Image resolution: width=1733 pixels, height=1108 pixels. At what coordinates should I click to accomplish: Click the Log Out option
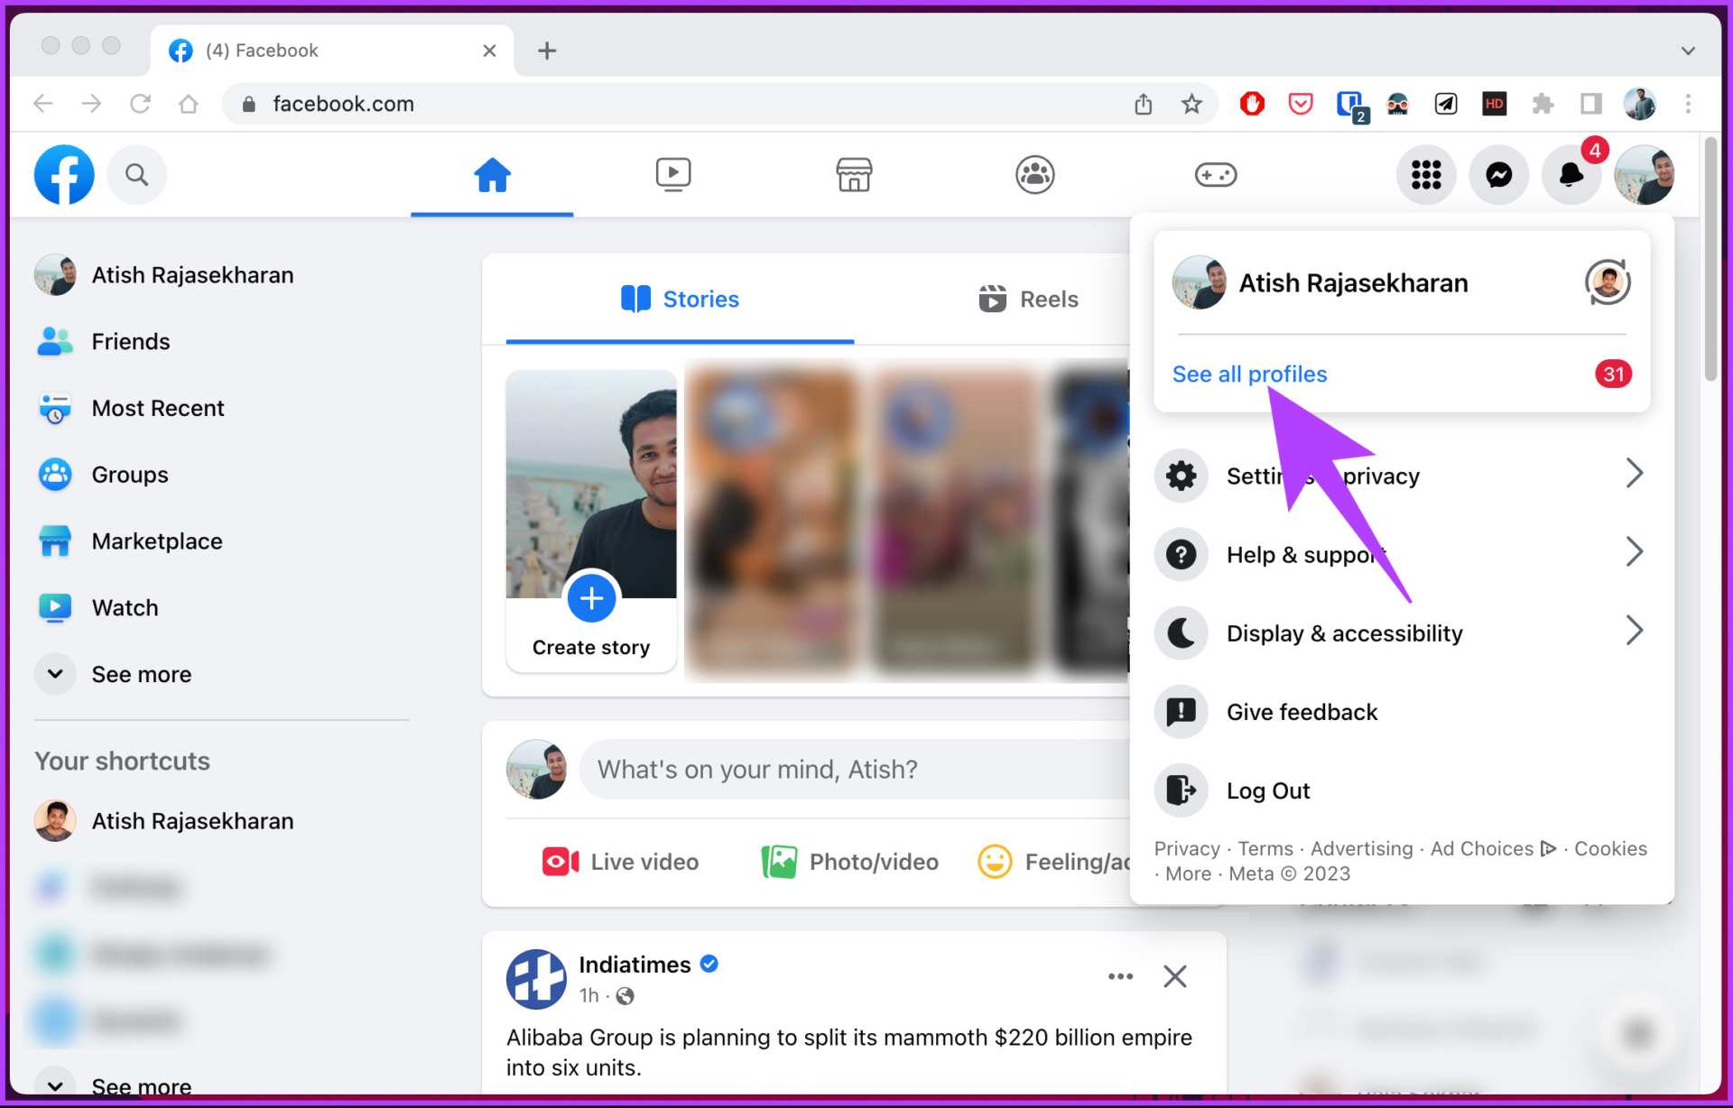[1267, 790]
